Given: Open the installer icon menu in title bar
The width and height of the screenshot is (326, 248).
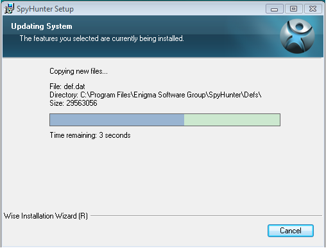Looking at the screenshot, I should click(9, 9).
